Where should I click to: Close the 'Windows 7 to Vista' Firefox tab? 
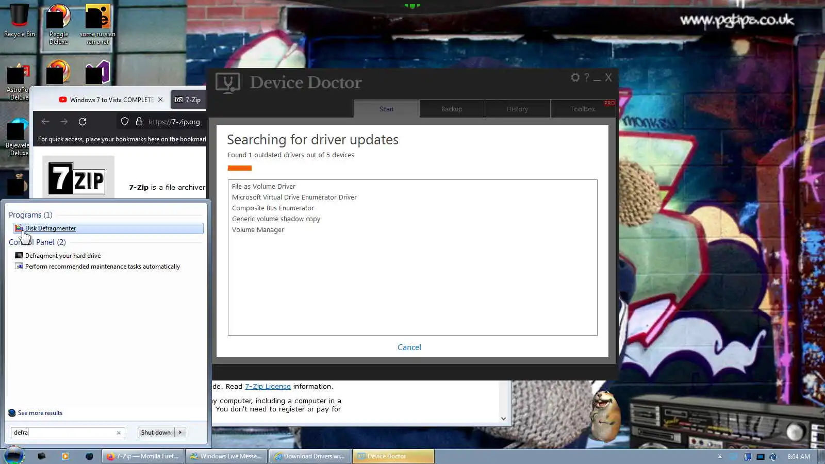pyautogui.click(x=160, y=100)
